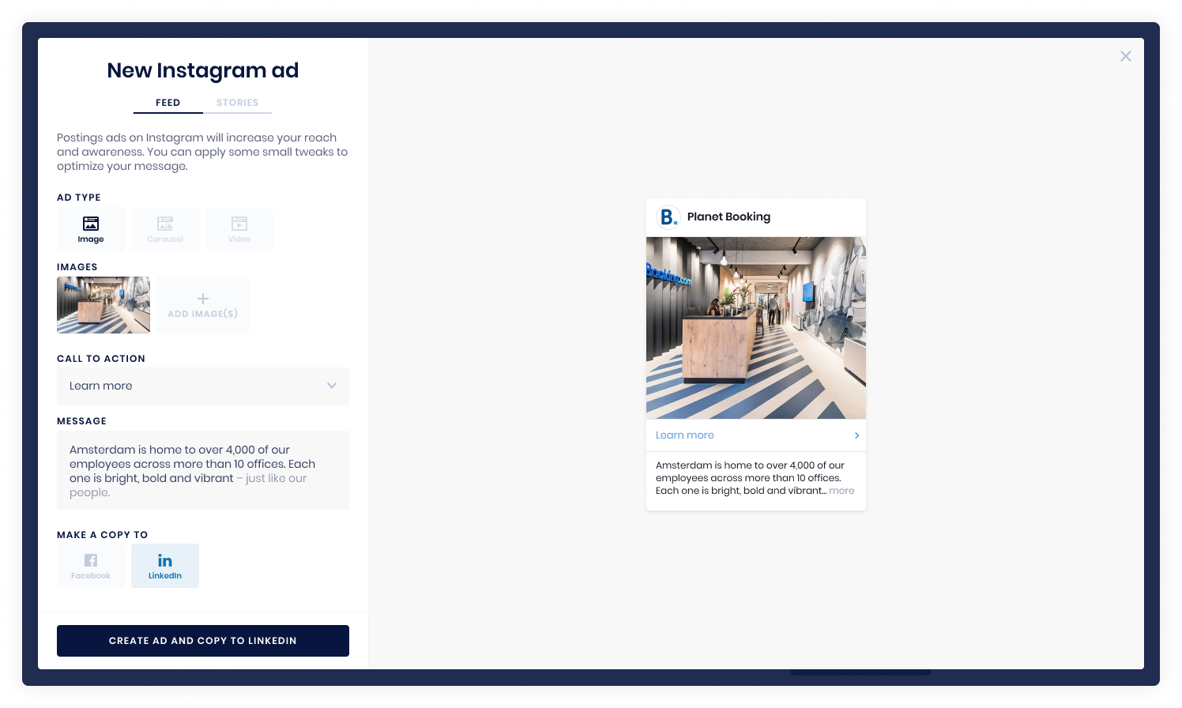Click the description text about Instagram reach
The height and width of the screenshot is (708, 1182).
pos(202,152)
